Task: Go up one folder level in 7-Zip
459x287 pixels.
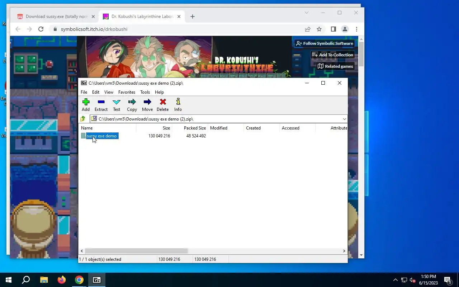Action: click(x=83, y=119)
